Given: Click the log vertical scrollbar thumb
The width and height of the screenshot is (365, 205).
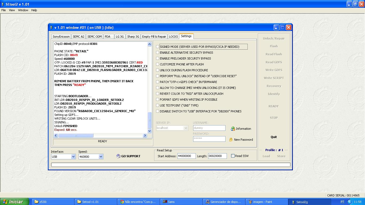Looking at the screenshot, I should point(149,120).
